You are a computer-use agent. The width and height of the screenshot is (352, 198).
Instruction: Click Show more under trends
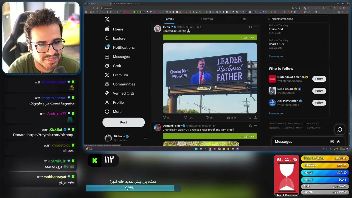click(276, 56)
